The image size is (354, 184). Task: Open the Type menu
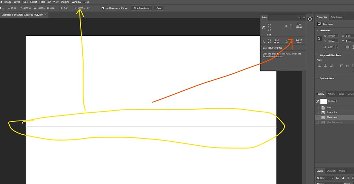pos(25,2)
